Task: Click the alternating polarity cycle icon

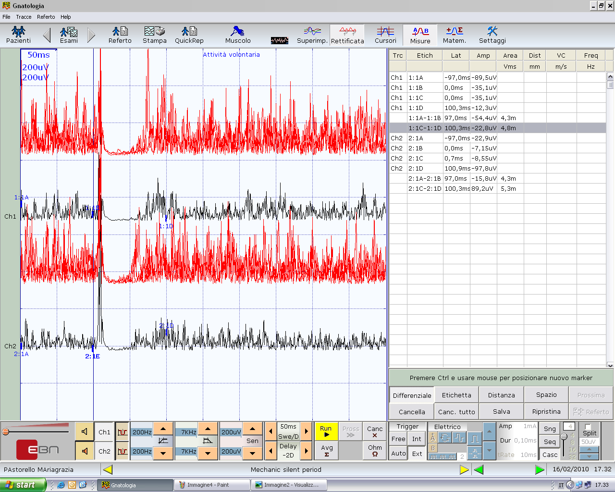Action: pyautogui.click(x=445, y=438)
